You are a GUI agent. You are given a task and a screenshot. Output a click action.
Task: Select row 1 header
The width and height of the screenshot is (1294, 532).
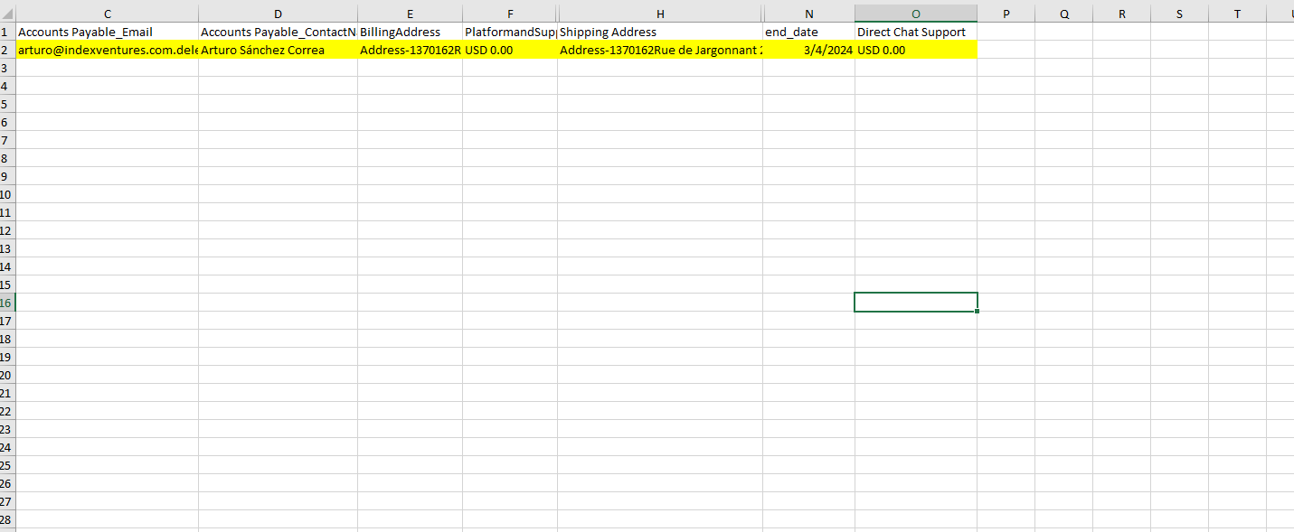click(7, 32)
